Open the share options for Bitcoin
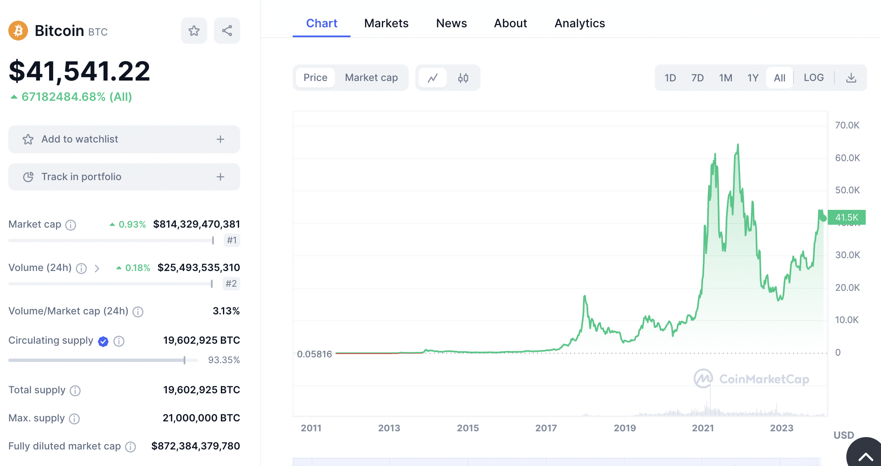The height and width of the screenshot is (466, 881). click(x=227, y=30)
